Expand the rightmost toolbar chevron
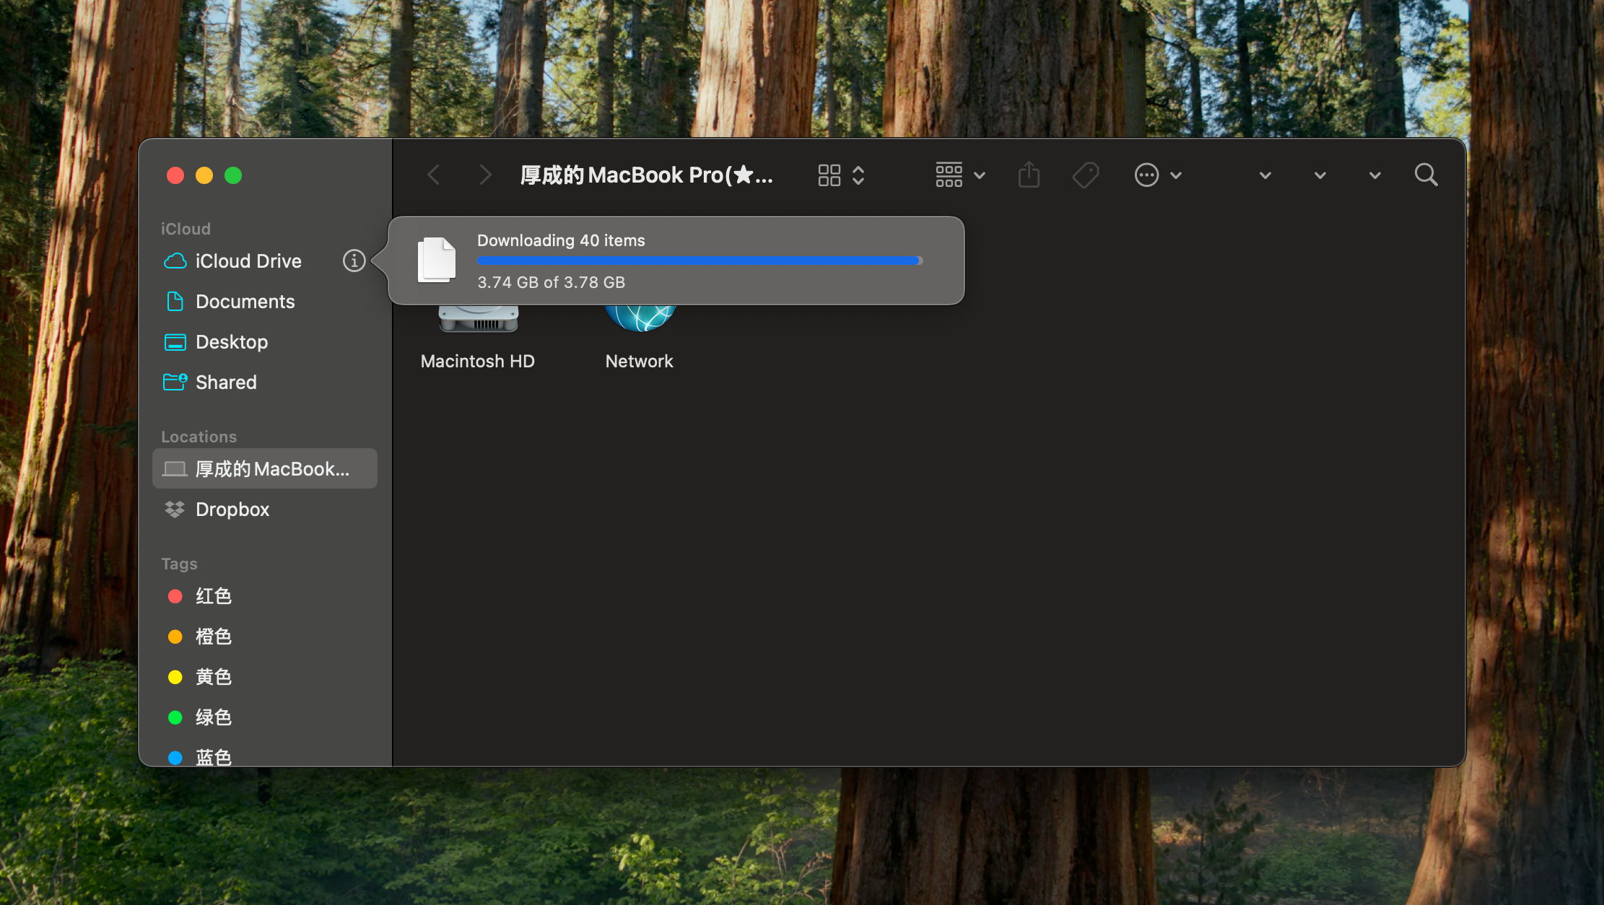The width and height of the screenshot is (1604, 905). point(1374,175)
